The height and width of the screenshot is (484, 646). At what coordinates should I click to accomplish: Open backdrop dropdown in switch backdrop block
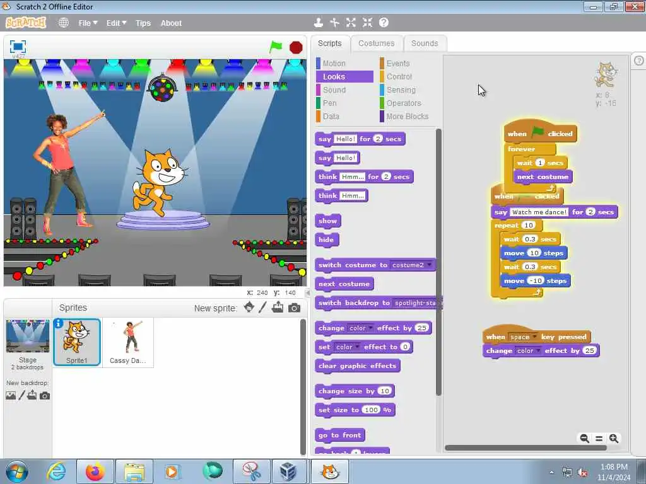tap(418, 303)
